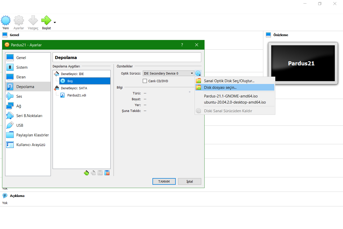Click the Açıklama section header
Screen dimensions: 343x229
[17, 196]
